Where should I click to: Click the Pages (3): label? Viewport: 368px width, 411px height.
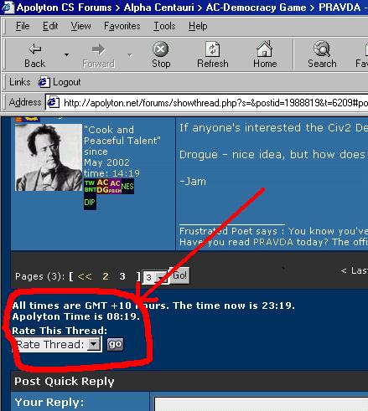40,276
